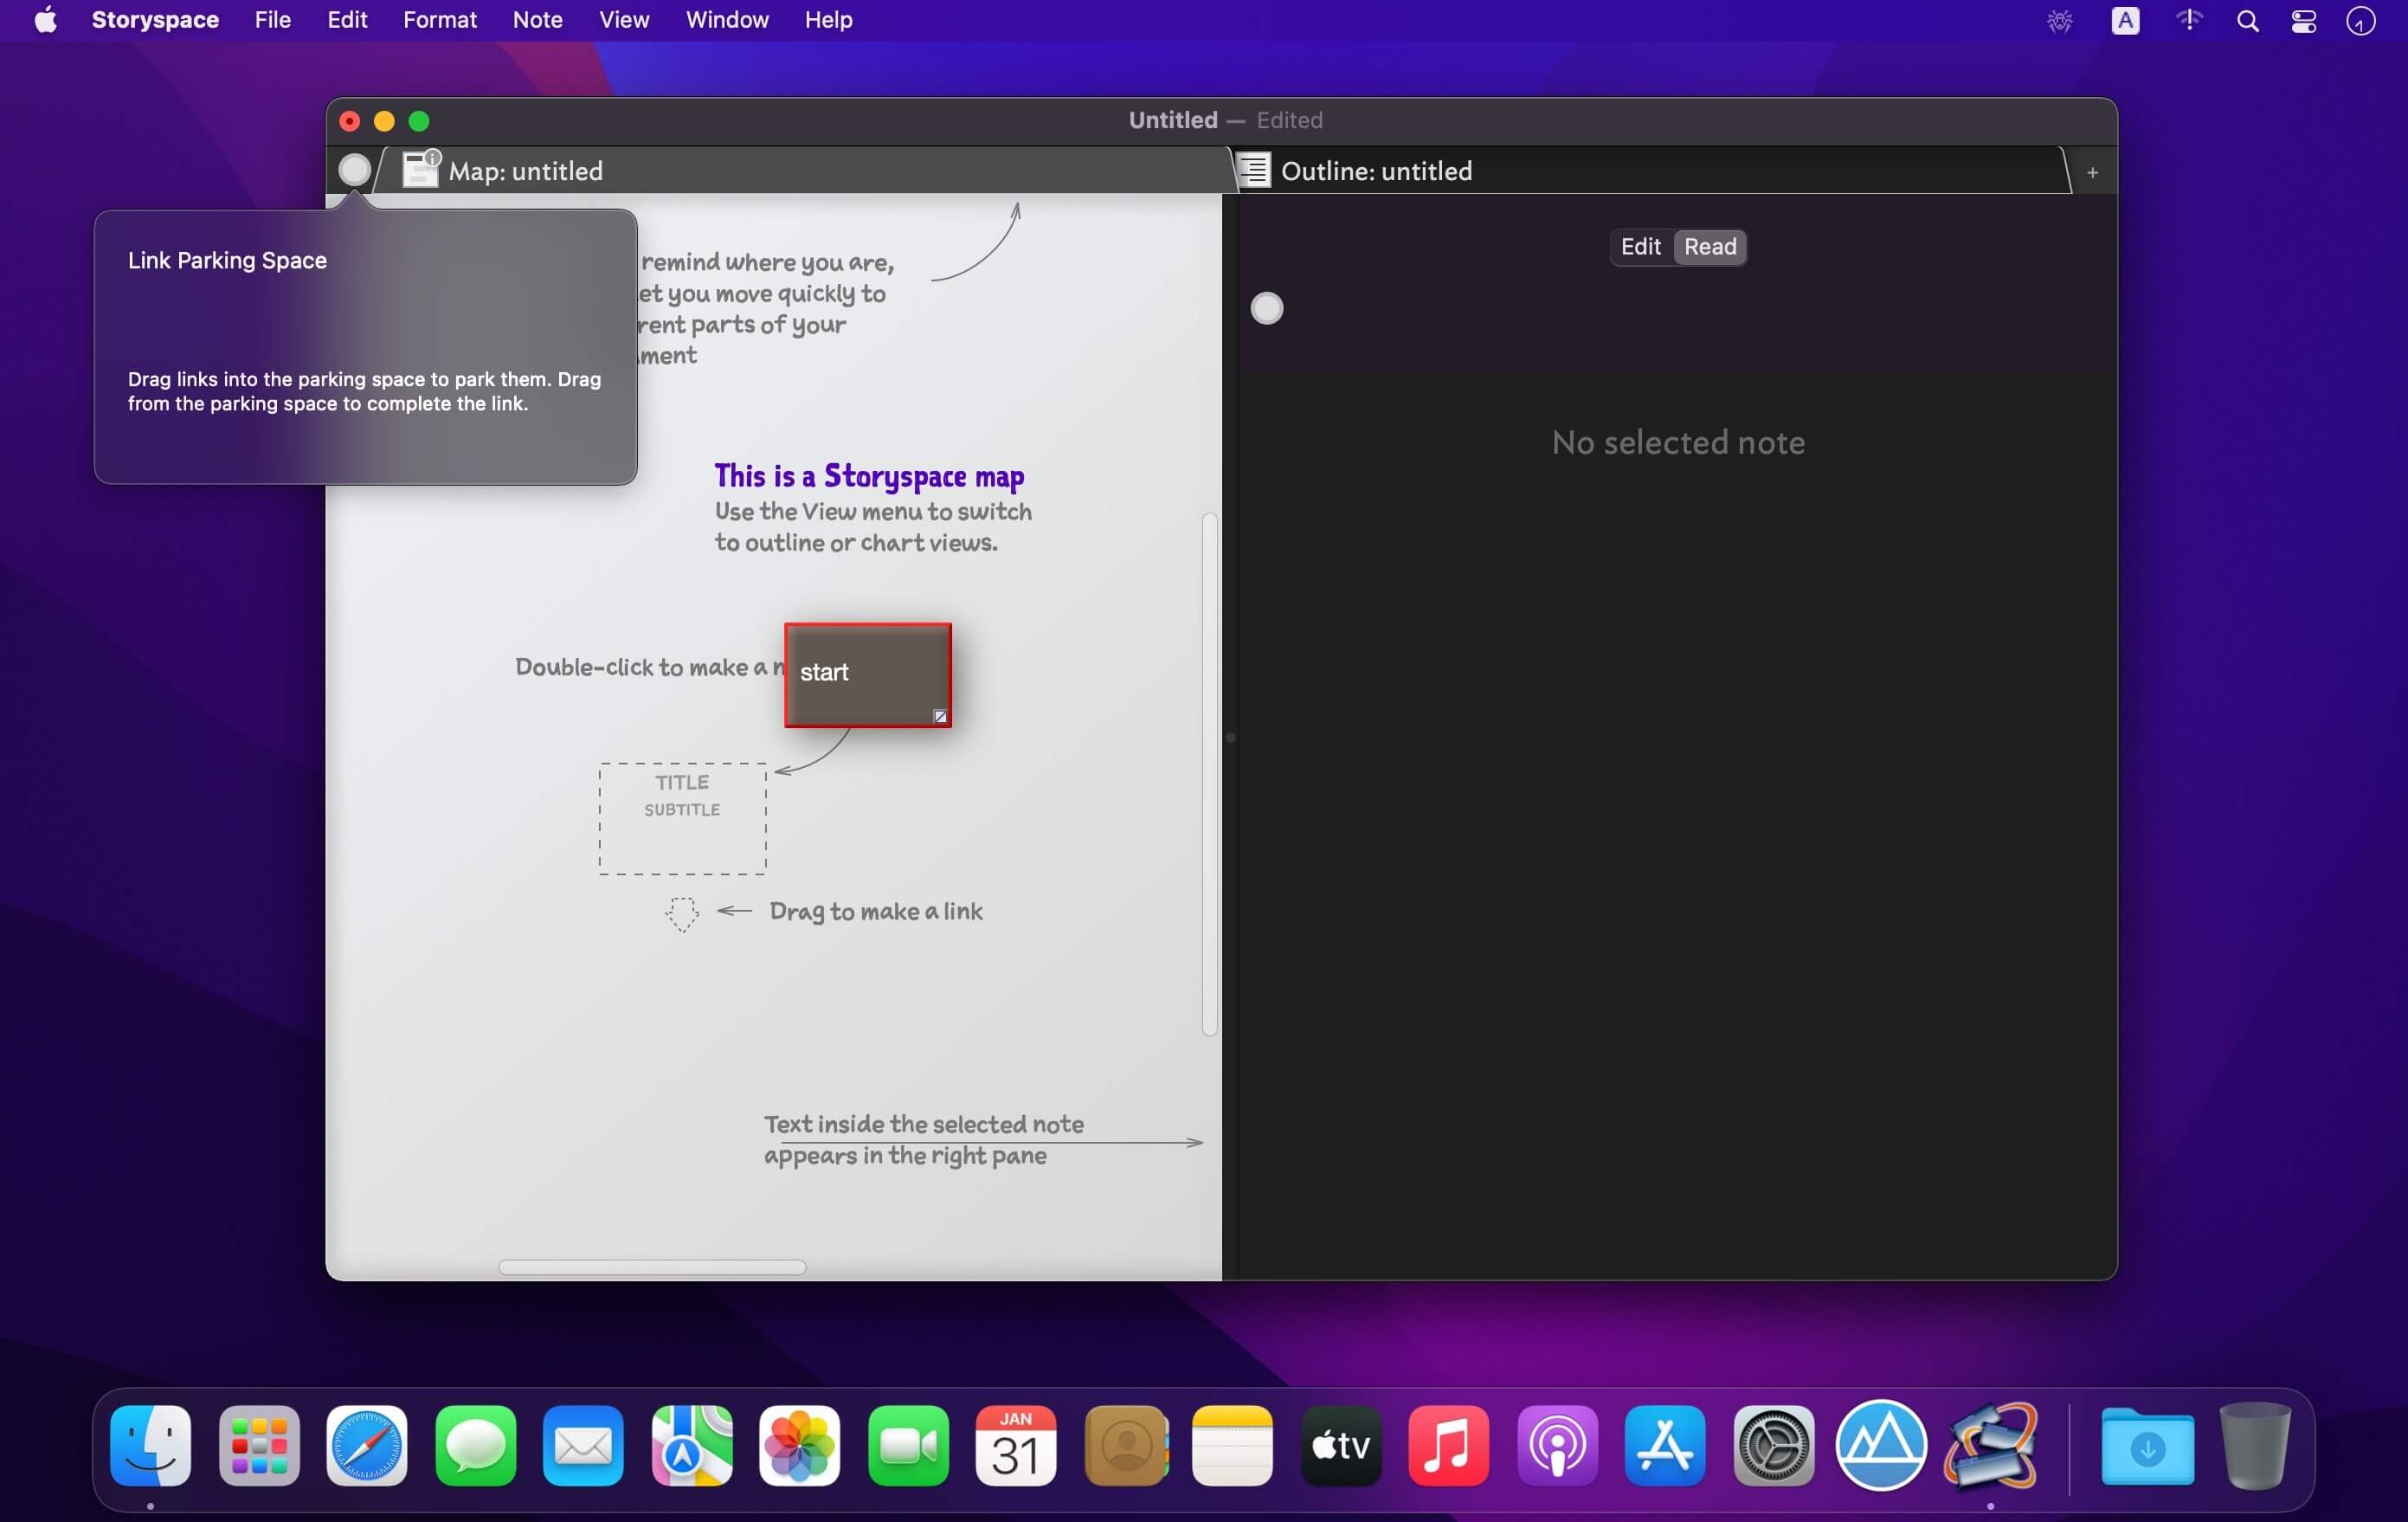
Task: Open Spotlight search in the menu bar
Action: [2247, 21]
